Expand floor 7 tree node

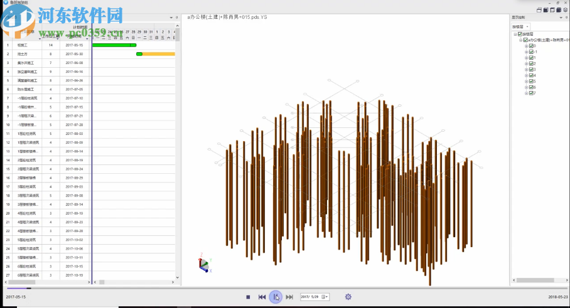pos(527,93)
